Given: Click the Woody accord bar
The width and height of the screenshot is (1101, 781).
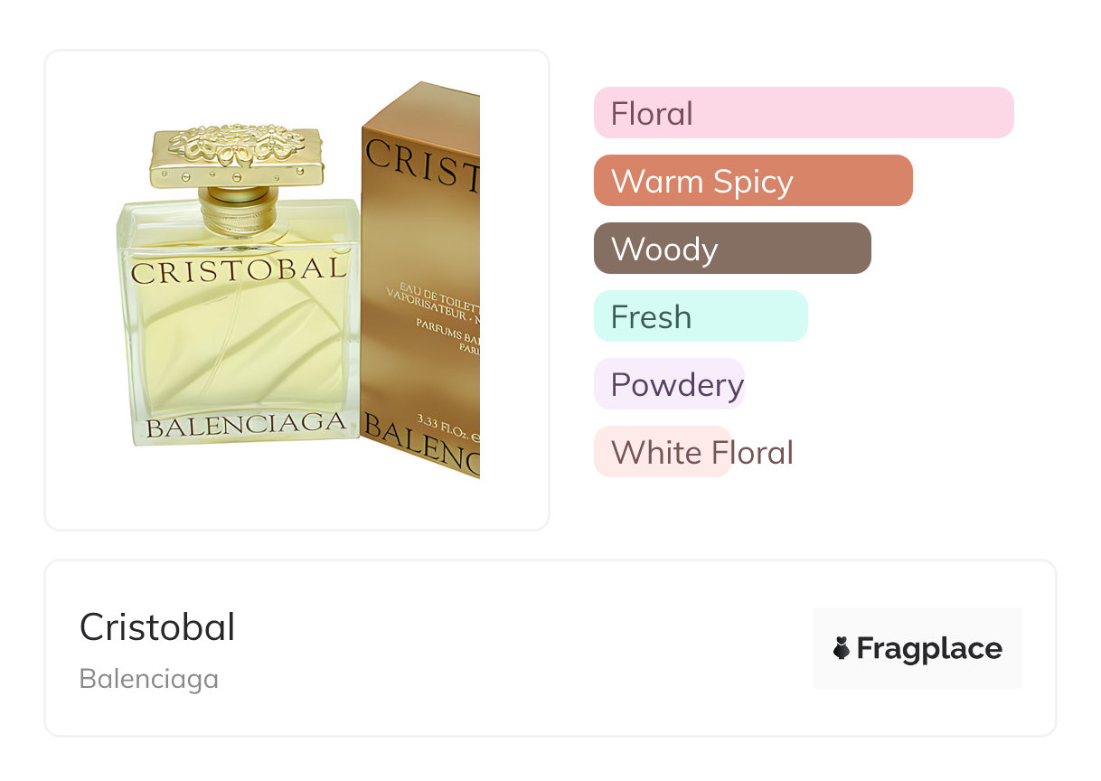Looking at the screenshot, I should pyautogui.click(x=732, y=249).
